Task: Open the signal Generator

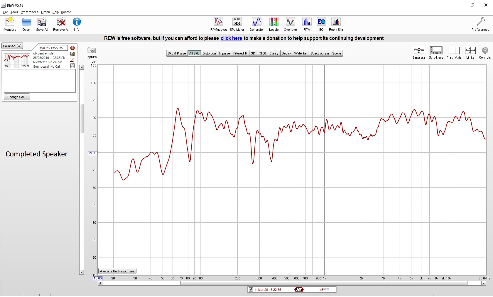Action: (256, 24)
